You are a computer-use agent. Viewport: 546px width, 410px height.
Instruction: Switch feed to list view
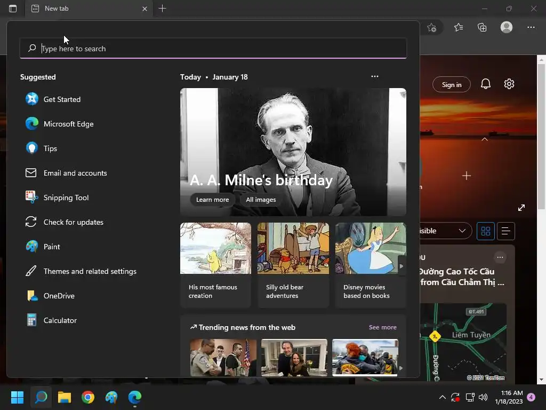coord(506,231)
